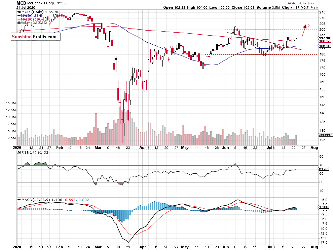Click the -10.0 label on the MACD axis
This screenshot has width=333, height=250.
323,229
